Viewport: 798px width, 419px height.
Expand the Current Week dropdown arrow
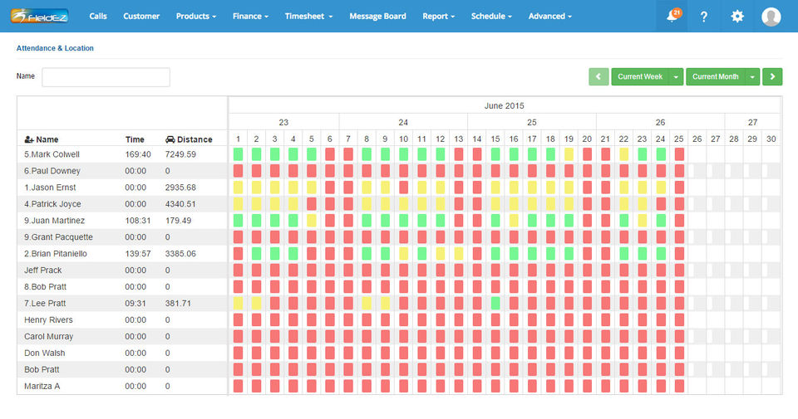676,76
